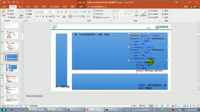This screenshot has height=112, width=200.
Task: Click the Select cursor icon in Editing
Action: click(163, 17)
